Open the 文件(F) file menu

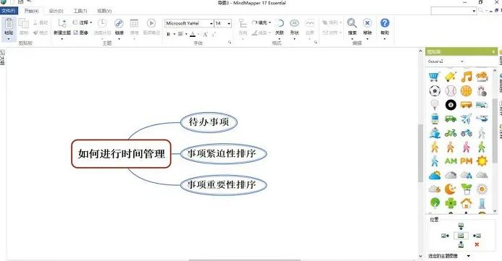coord(8,11)
